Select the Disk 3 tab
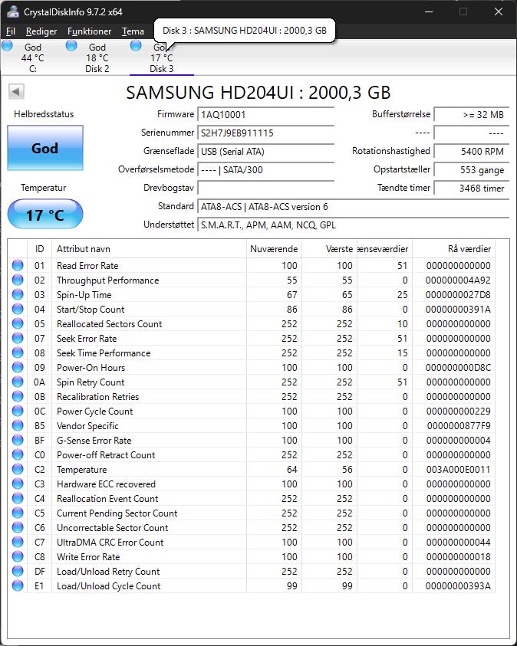This screenshot has height=646, width=517. pyautogui.click(x=162, y=57)
